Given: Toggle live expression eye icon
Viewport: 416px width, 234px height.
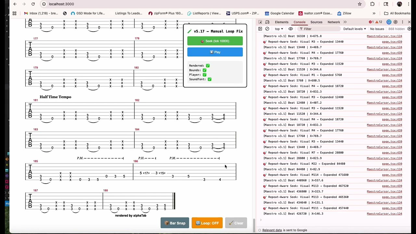Looking at the screenshot, I should (291, 29).
